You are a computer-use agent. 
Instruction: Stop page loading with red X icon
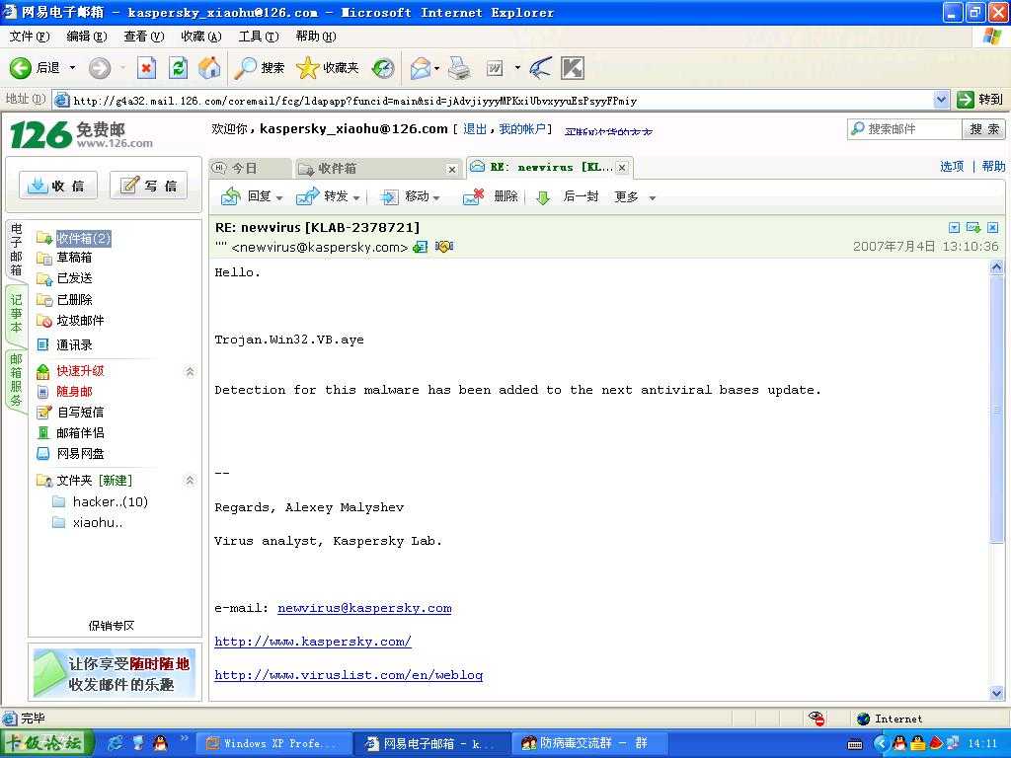[x=147, y=68]
